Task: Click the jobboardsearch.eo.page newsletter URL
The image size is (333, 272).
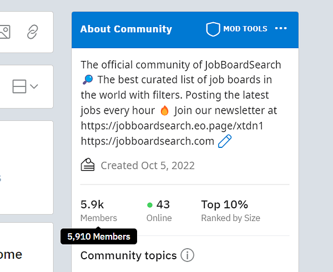Action: point(172,126)
